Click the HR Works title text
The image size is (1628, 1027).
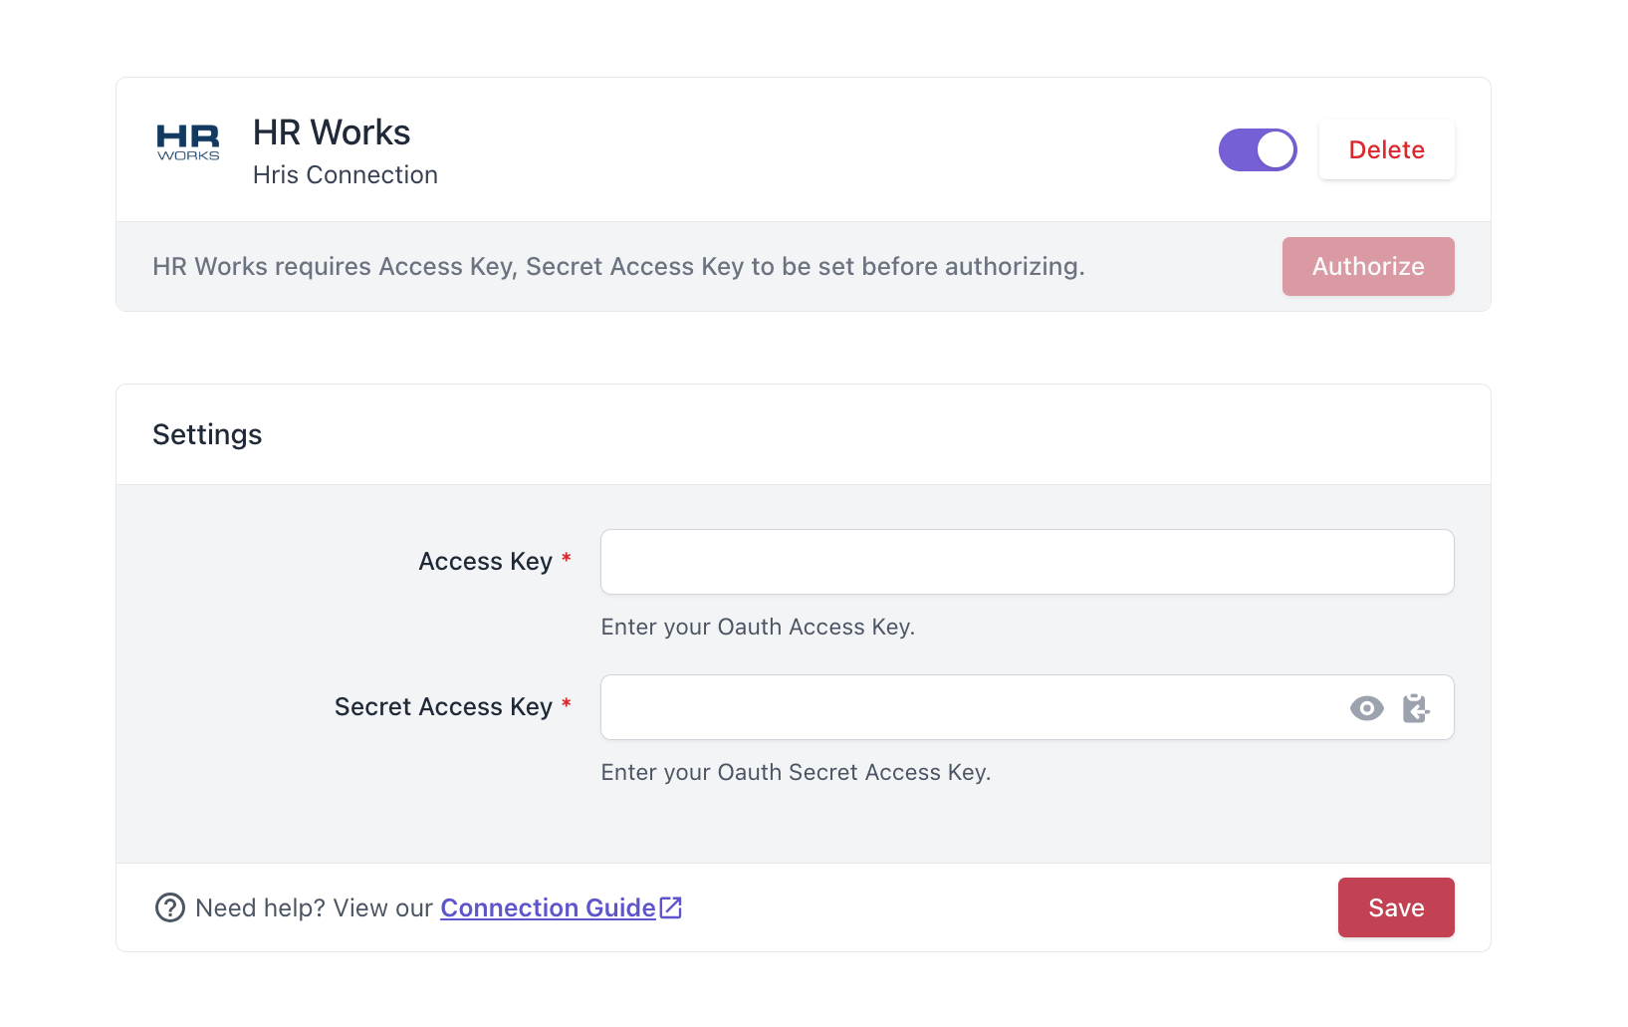tap(332, 132)
